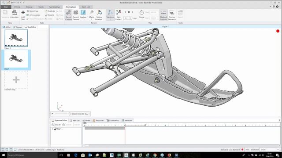
Task: Open the sBOM panel tab
Action: pos(7,27)
